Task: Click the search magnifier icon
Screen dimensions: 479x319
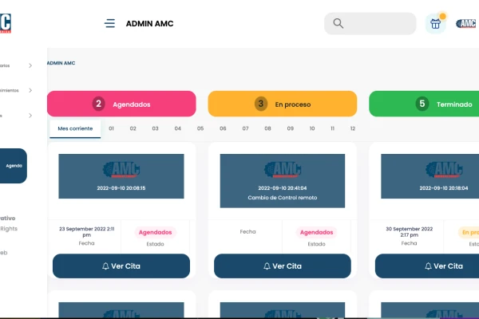Action: 338,23
